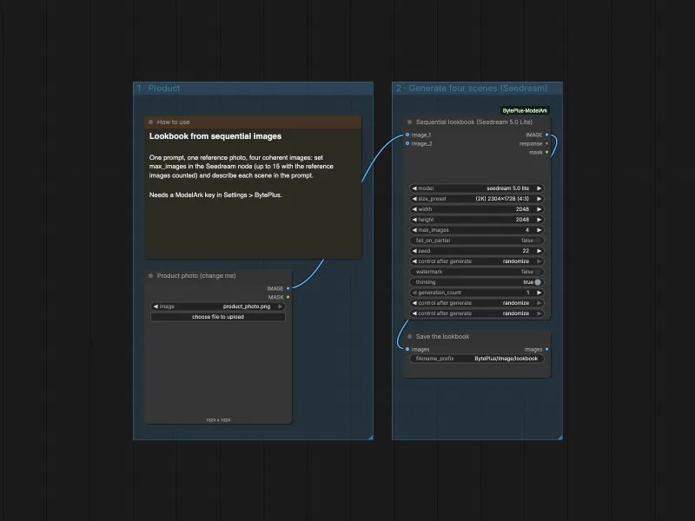Click the collapse dot on Save the lookbook
The height and width of the screenshot is (521, 695).
409,336
